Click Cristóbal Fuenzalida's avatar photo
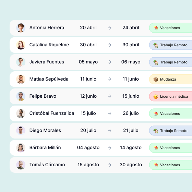Screen dimensions: 192x192 [x=21, y=113]
